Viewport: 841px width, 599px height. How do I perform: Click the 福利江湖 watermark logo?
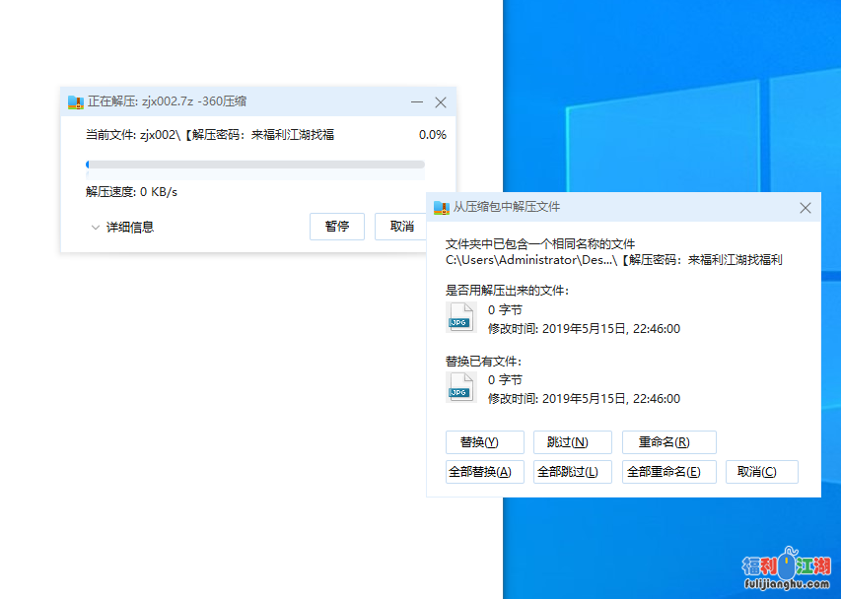pos(786,570)
